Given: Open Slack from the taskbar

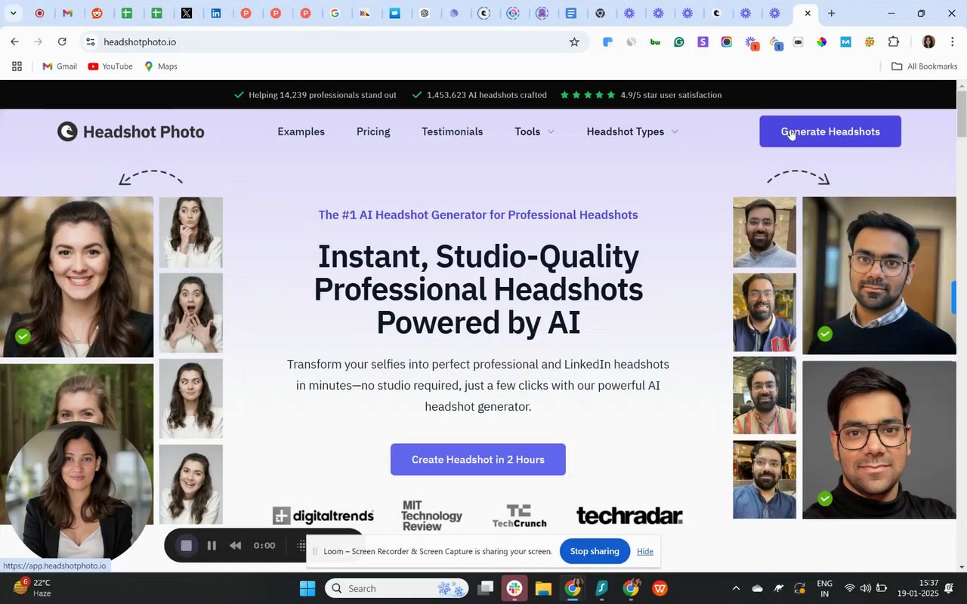Looking at the screenshot, I should click(x=514, y=588).
